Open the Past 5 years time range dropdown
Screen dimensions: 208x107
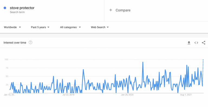(40, 27)
